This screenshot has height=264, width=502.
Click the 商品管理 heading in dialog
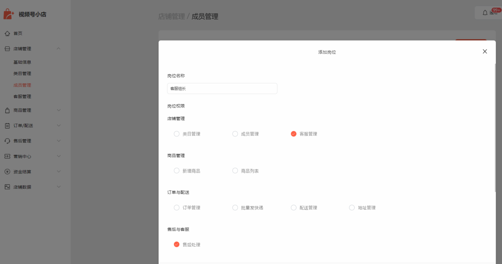pos(176,155)
